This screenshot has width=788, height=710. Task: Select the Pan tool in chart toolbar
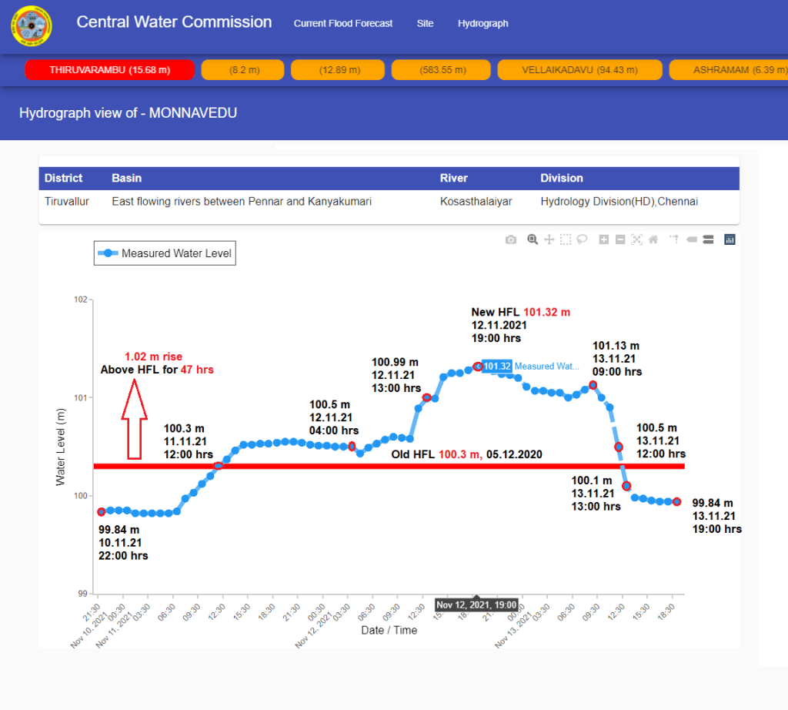pyautogui.click(x=549, y=239)
